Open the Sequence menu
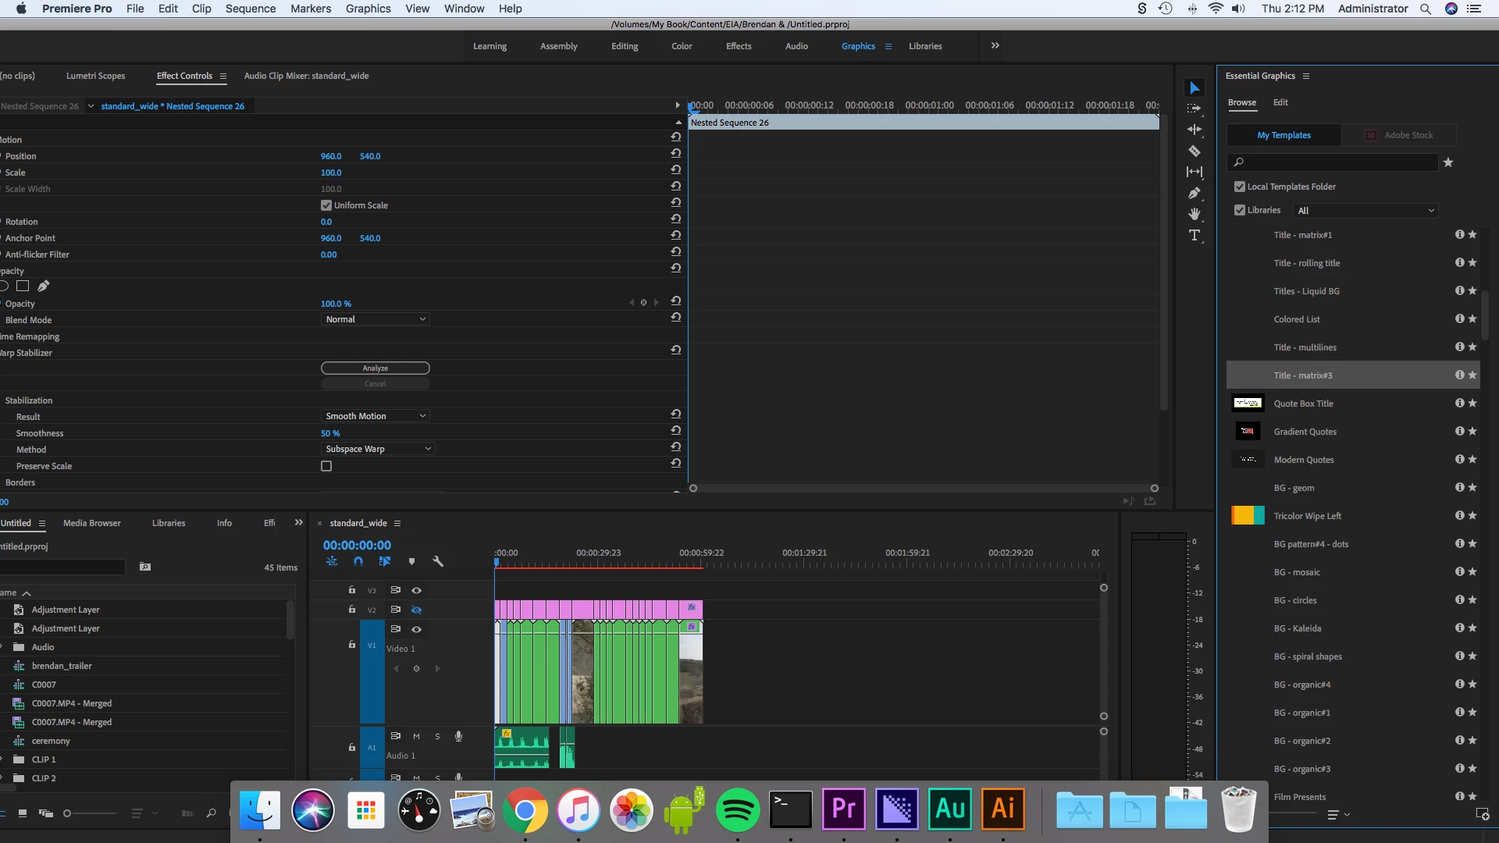 click(250, 9)
